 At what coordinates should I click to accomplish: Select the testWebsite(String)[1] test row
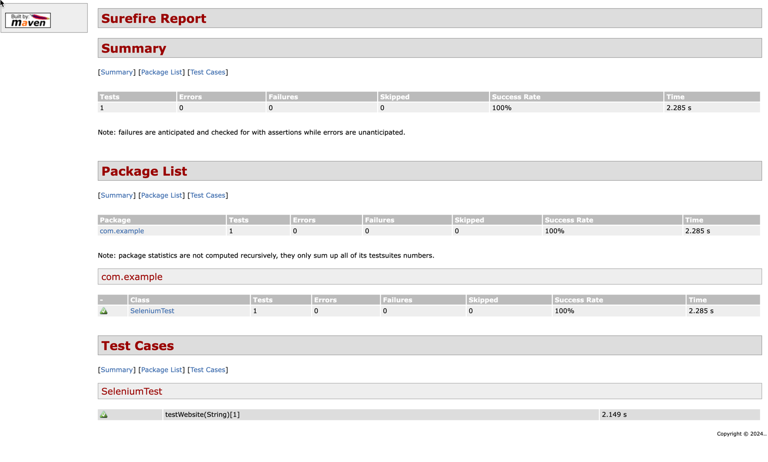click(x=202, y=414)
